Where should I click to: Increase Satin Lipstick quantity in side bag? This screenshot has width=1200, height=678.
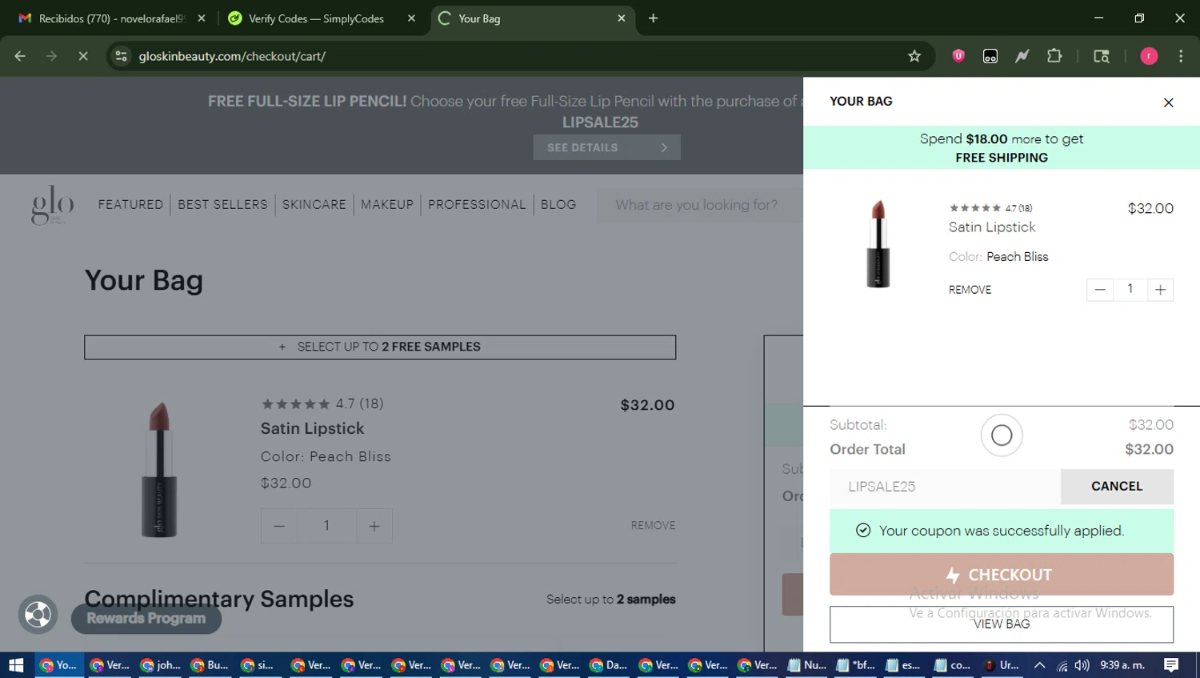[x=1160, y=290]
